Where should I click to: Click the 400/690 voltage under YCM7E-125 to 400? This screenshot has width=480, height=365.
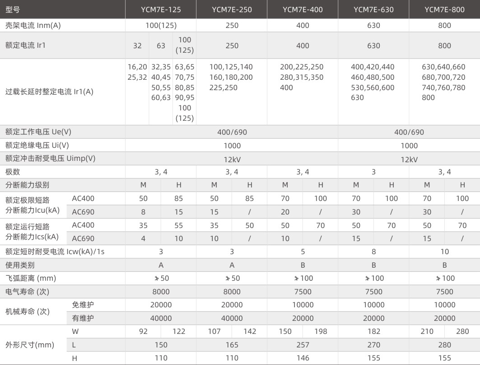tap(232, 132)
